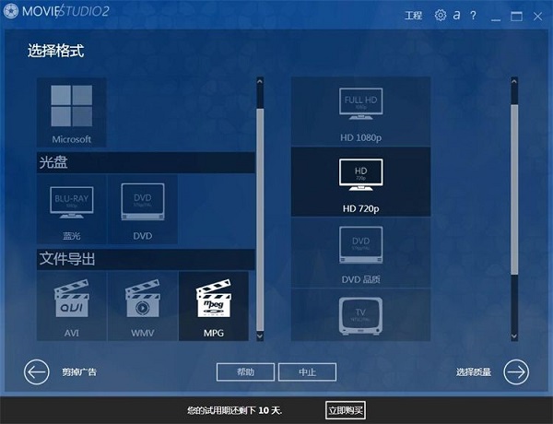Image resolution: width=553 pixels, height=424 pixels.
Task: Close the Movie Studio window
Action: [x=537, y=17]
